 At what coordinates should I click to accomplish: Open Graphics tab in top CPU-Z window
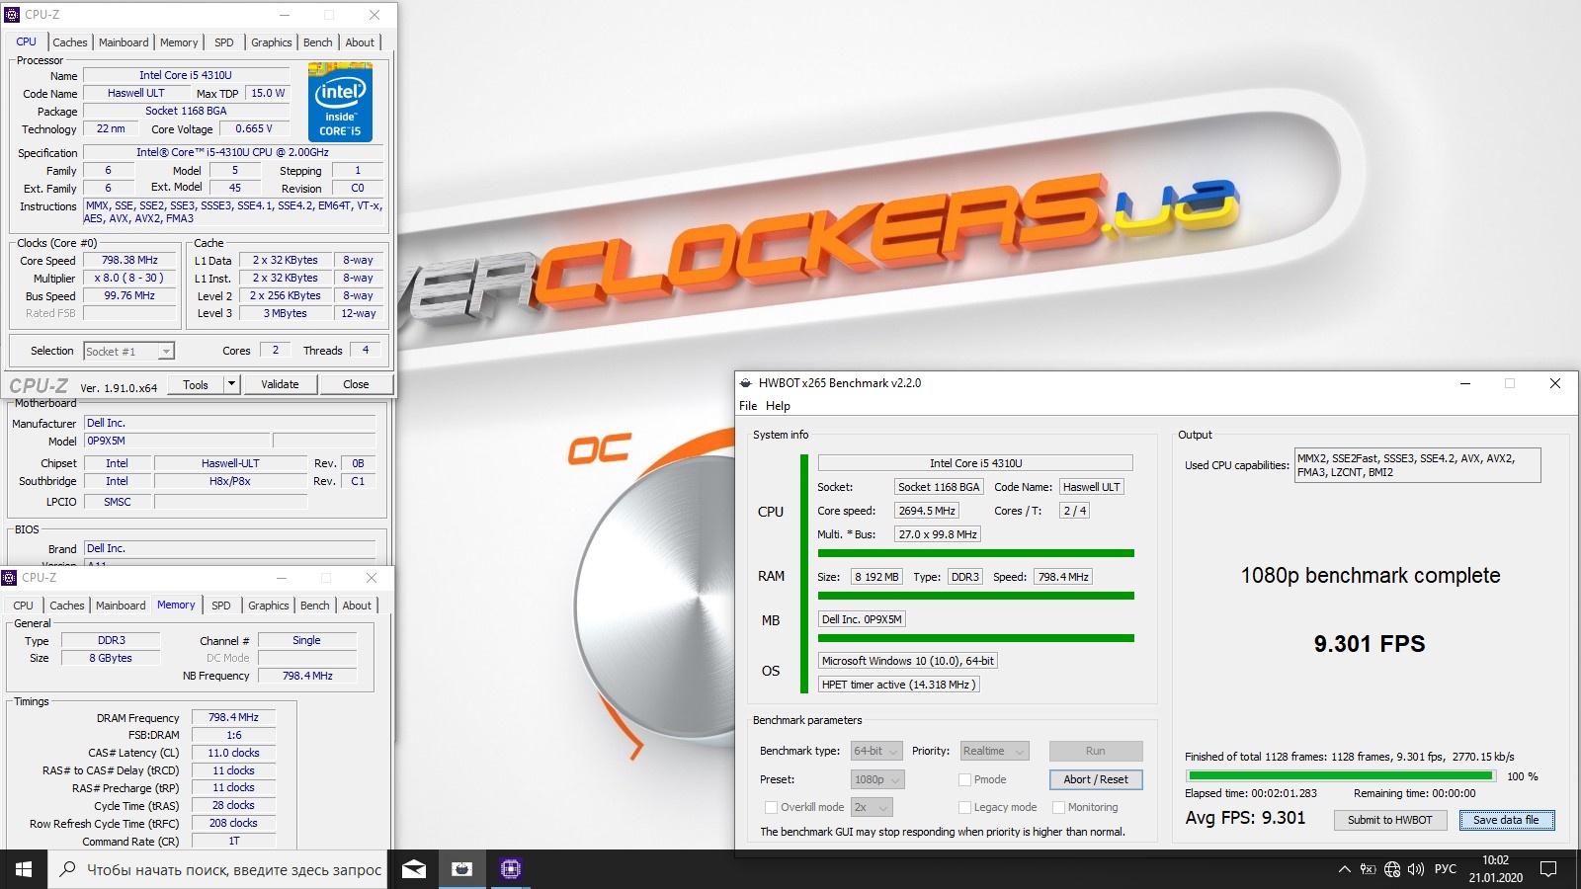click(271, 42)
